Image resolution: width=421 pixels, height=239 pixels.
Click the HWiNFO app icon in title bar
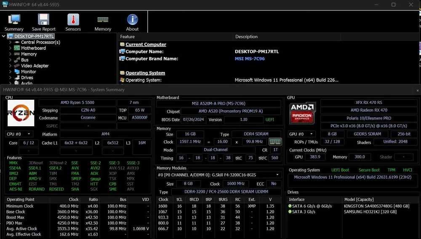point(5,4)
